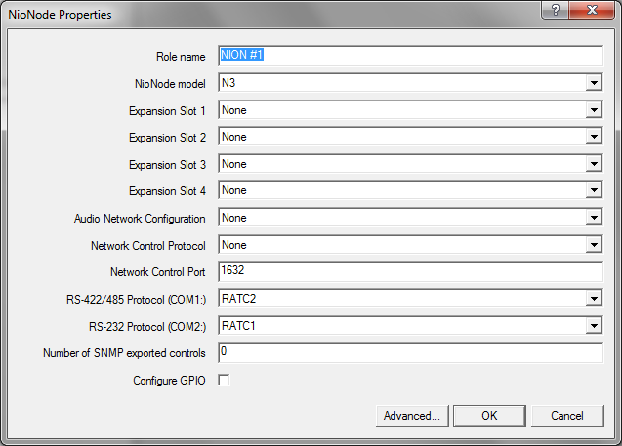Confirm with the OK button
622x446 pixels.
(489, 416)
